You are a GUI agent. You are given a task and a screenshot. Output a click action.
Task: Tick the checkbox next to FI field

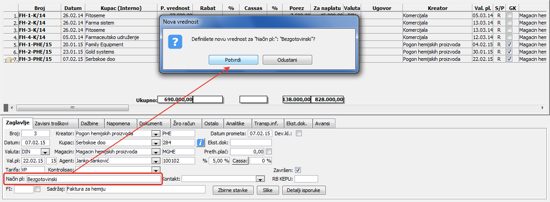pyautogui.click(x=38, y=189)
